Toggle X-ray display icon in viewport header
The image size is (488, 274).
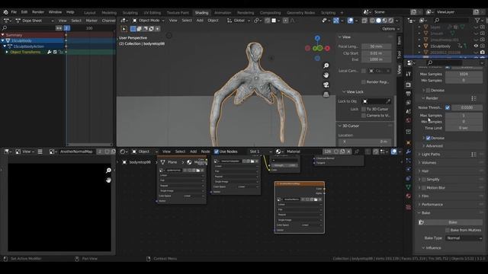[364, 21]
